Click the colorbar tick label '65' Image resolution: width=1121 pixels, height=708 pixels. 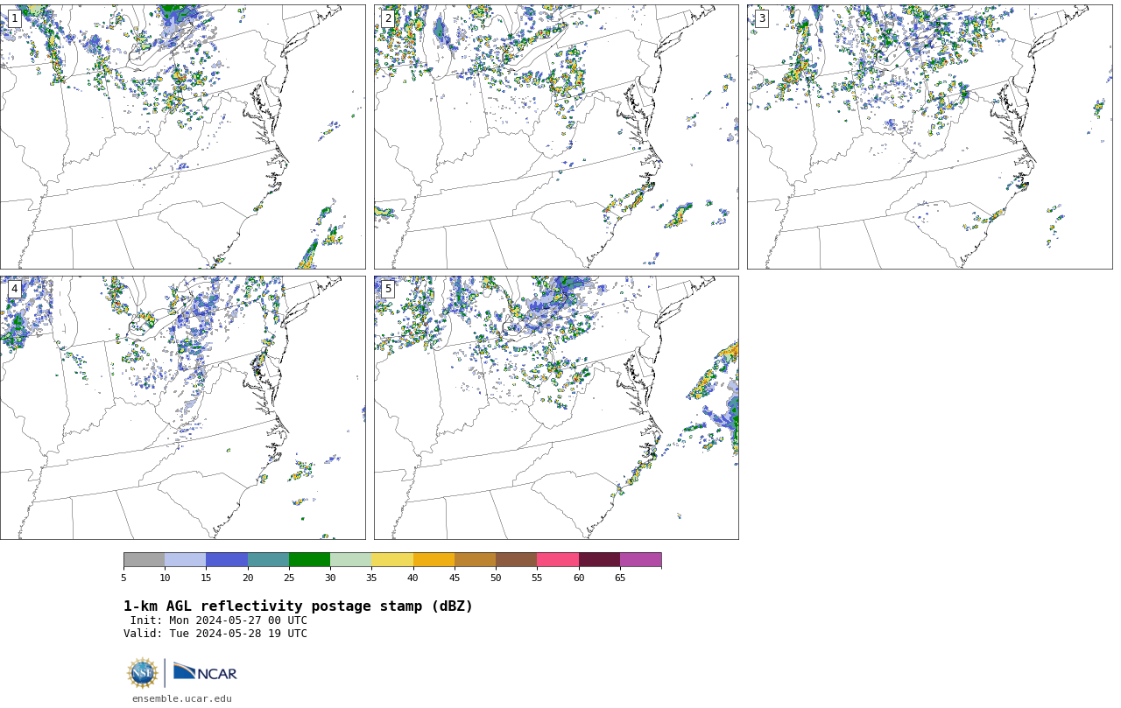click(x=620, y=578)
